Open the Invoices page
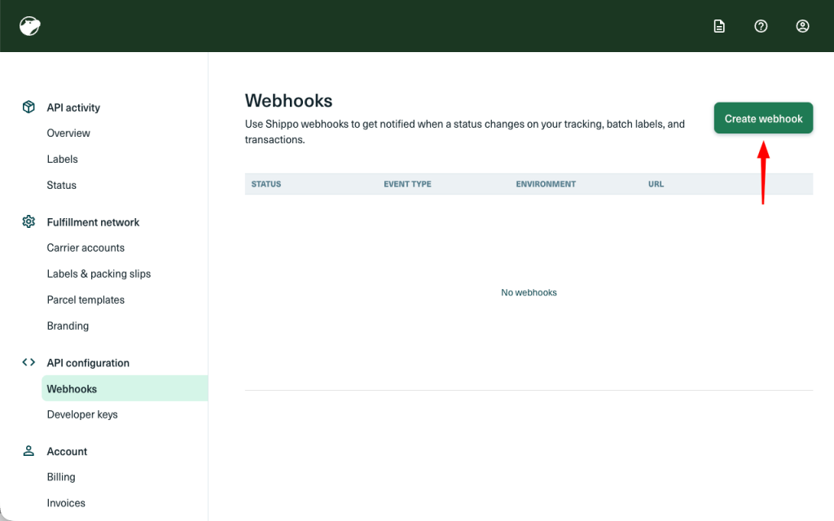834x521 pixels. coord(66,503)
